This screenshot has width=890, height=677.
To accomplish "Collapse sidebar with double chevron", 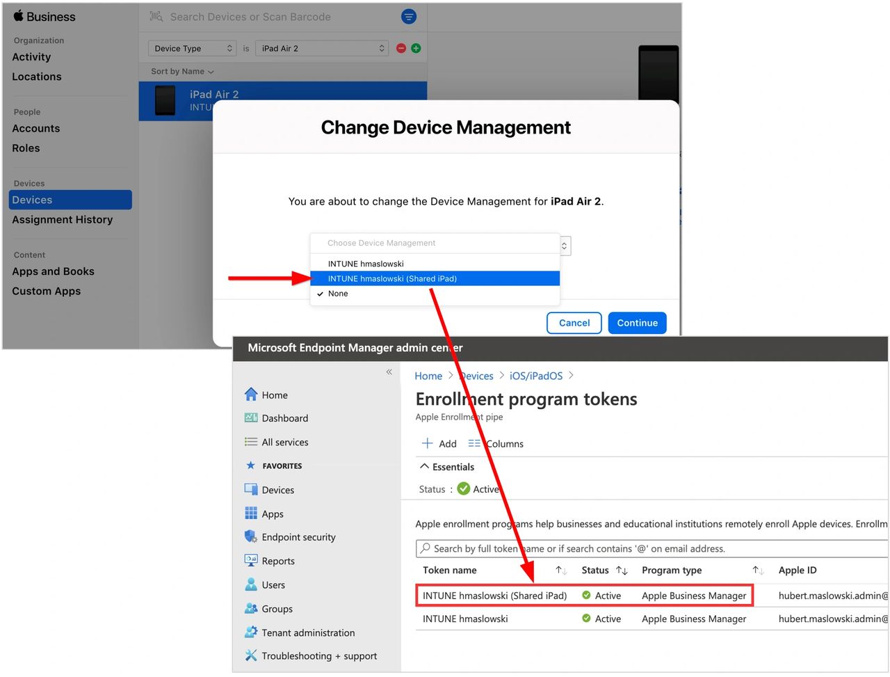I will [x=389, y=372].
